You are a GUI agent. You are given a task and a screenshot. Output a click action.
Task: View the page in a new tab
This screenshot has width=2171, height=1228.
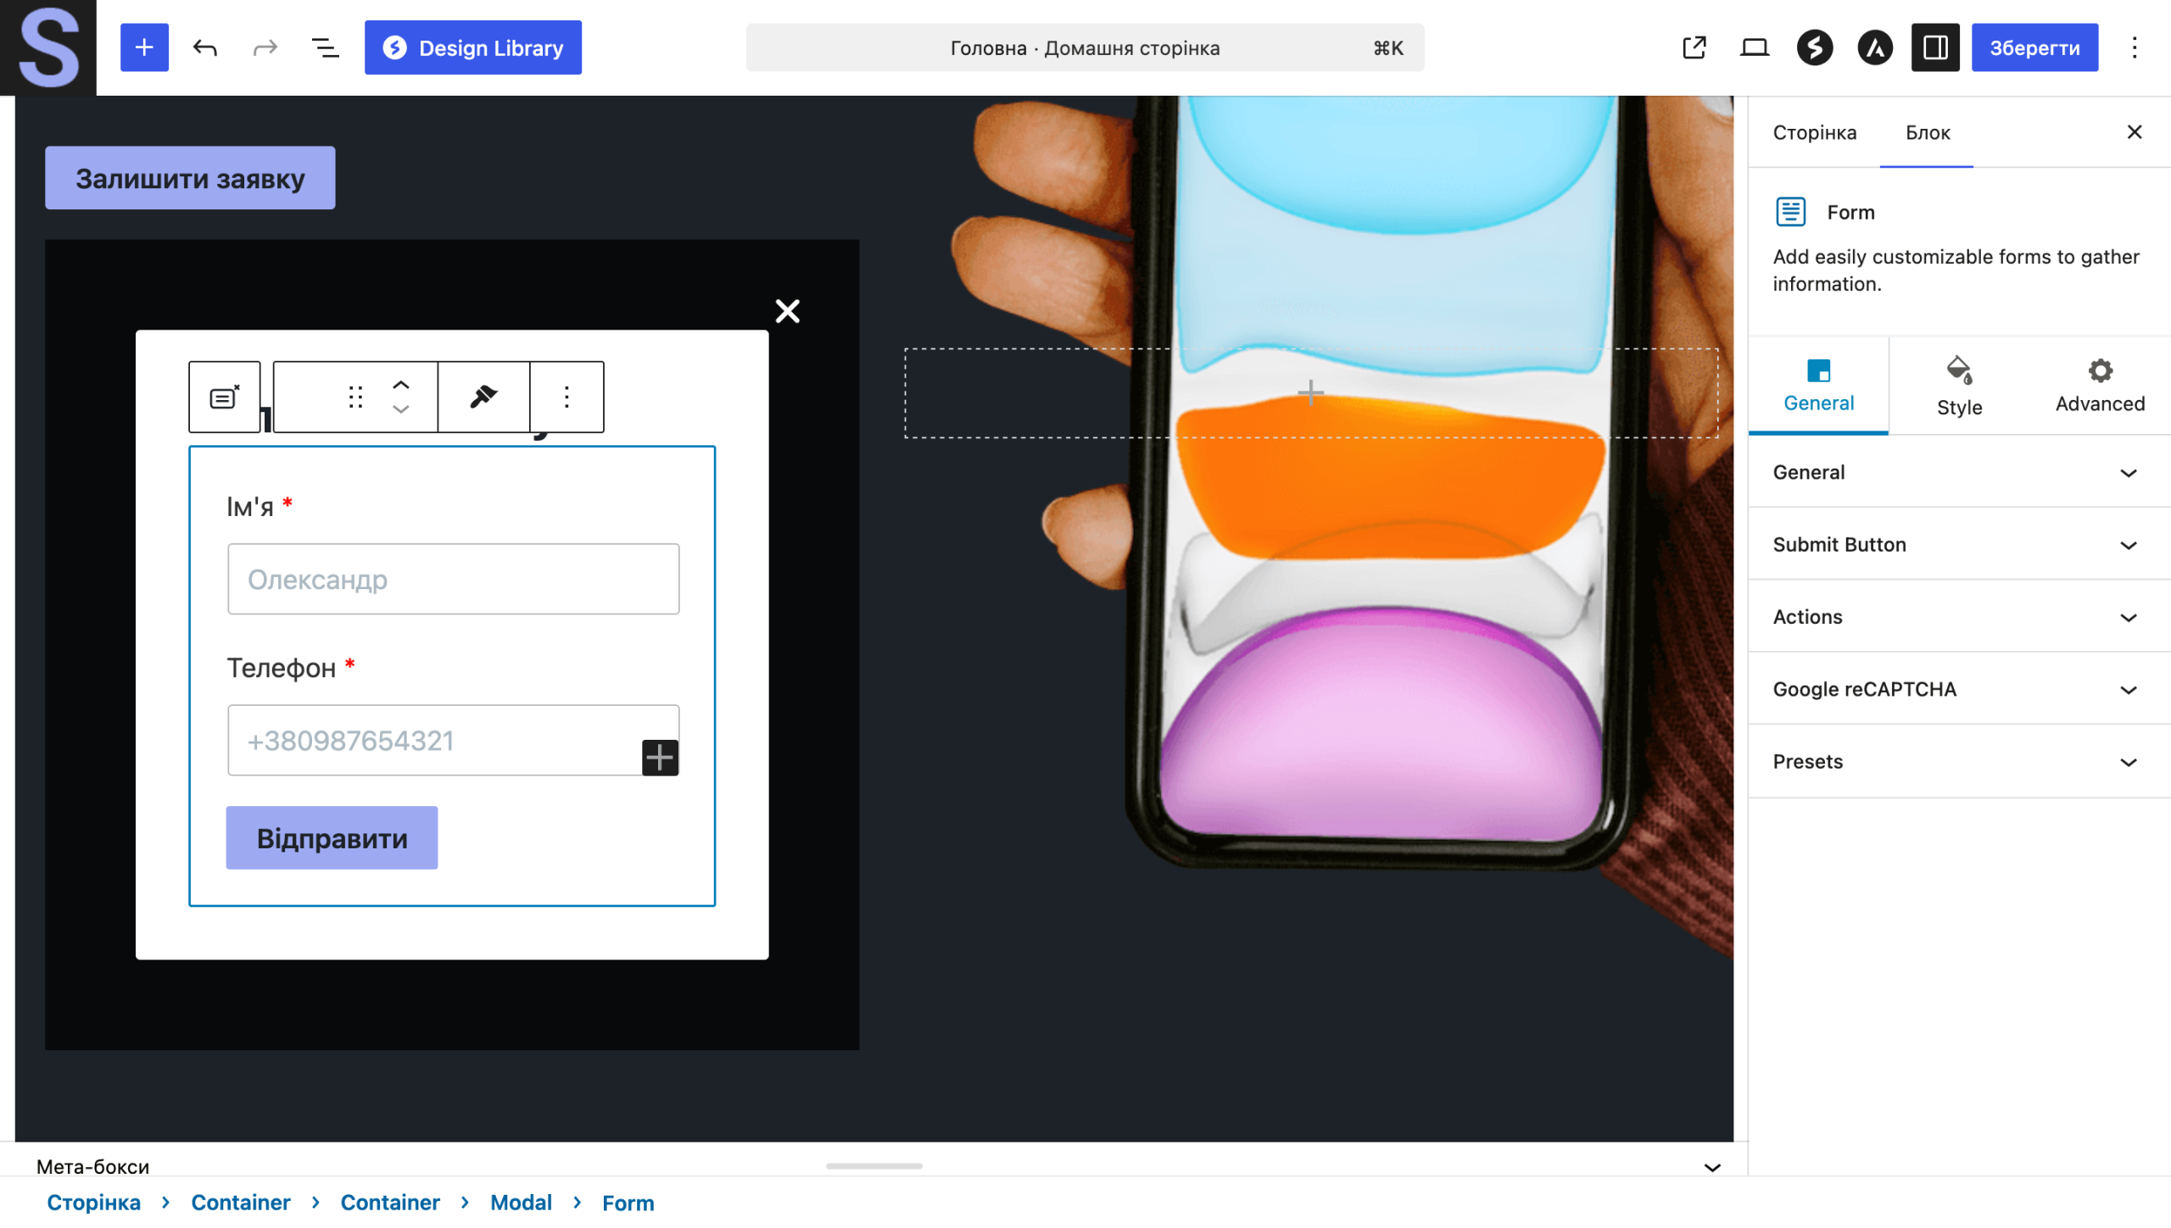[x=1694, y=47]
